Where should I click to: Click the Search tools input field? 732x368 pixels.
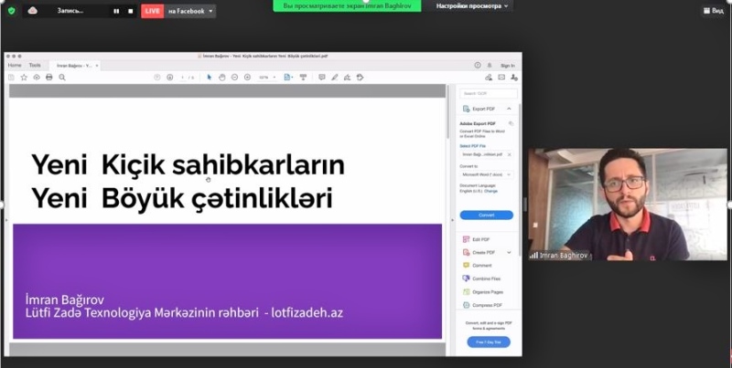[x=489, y=94]
